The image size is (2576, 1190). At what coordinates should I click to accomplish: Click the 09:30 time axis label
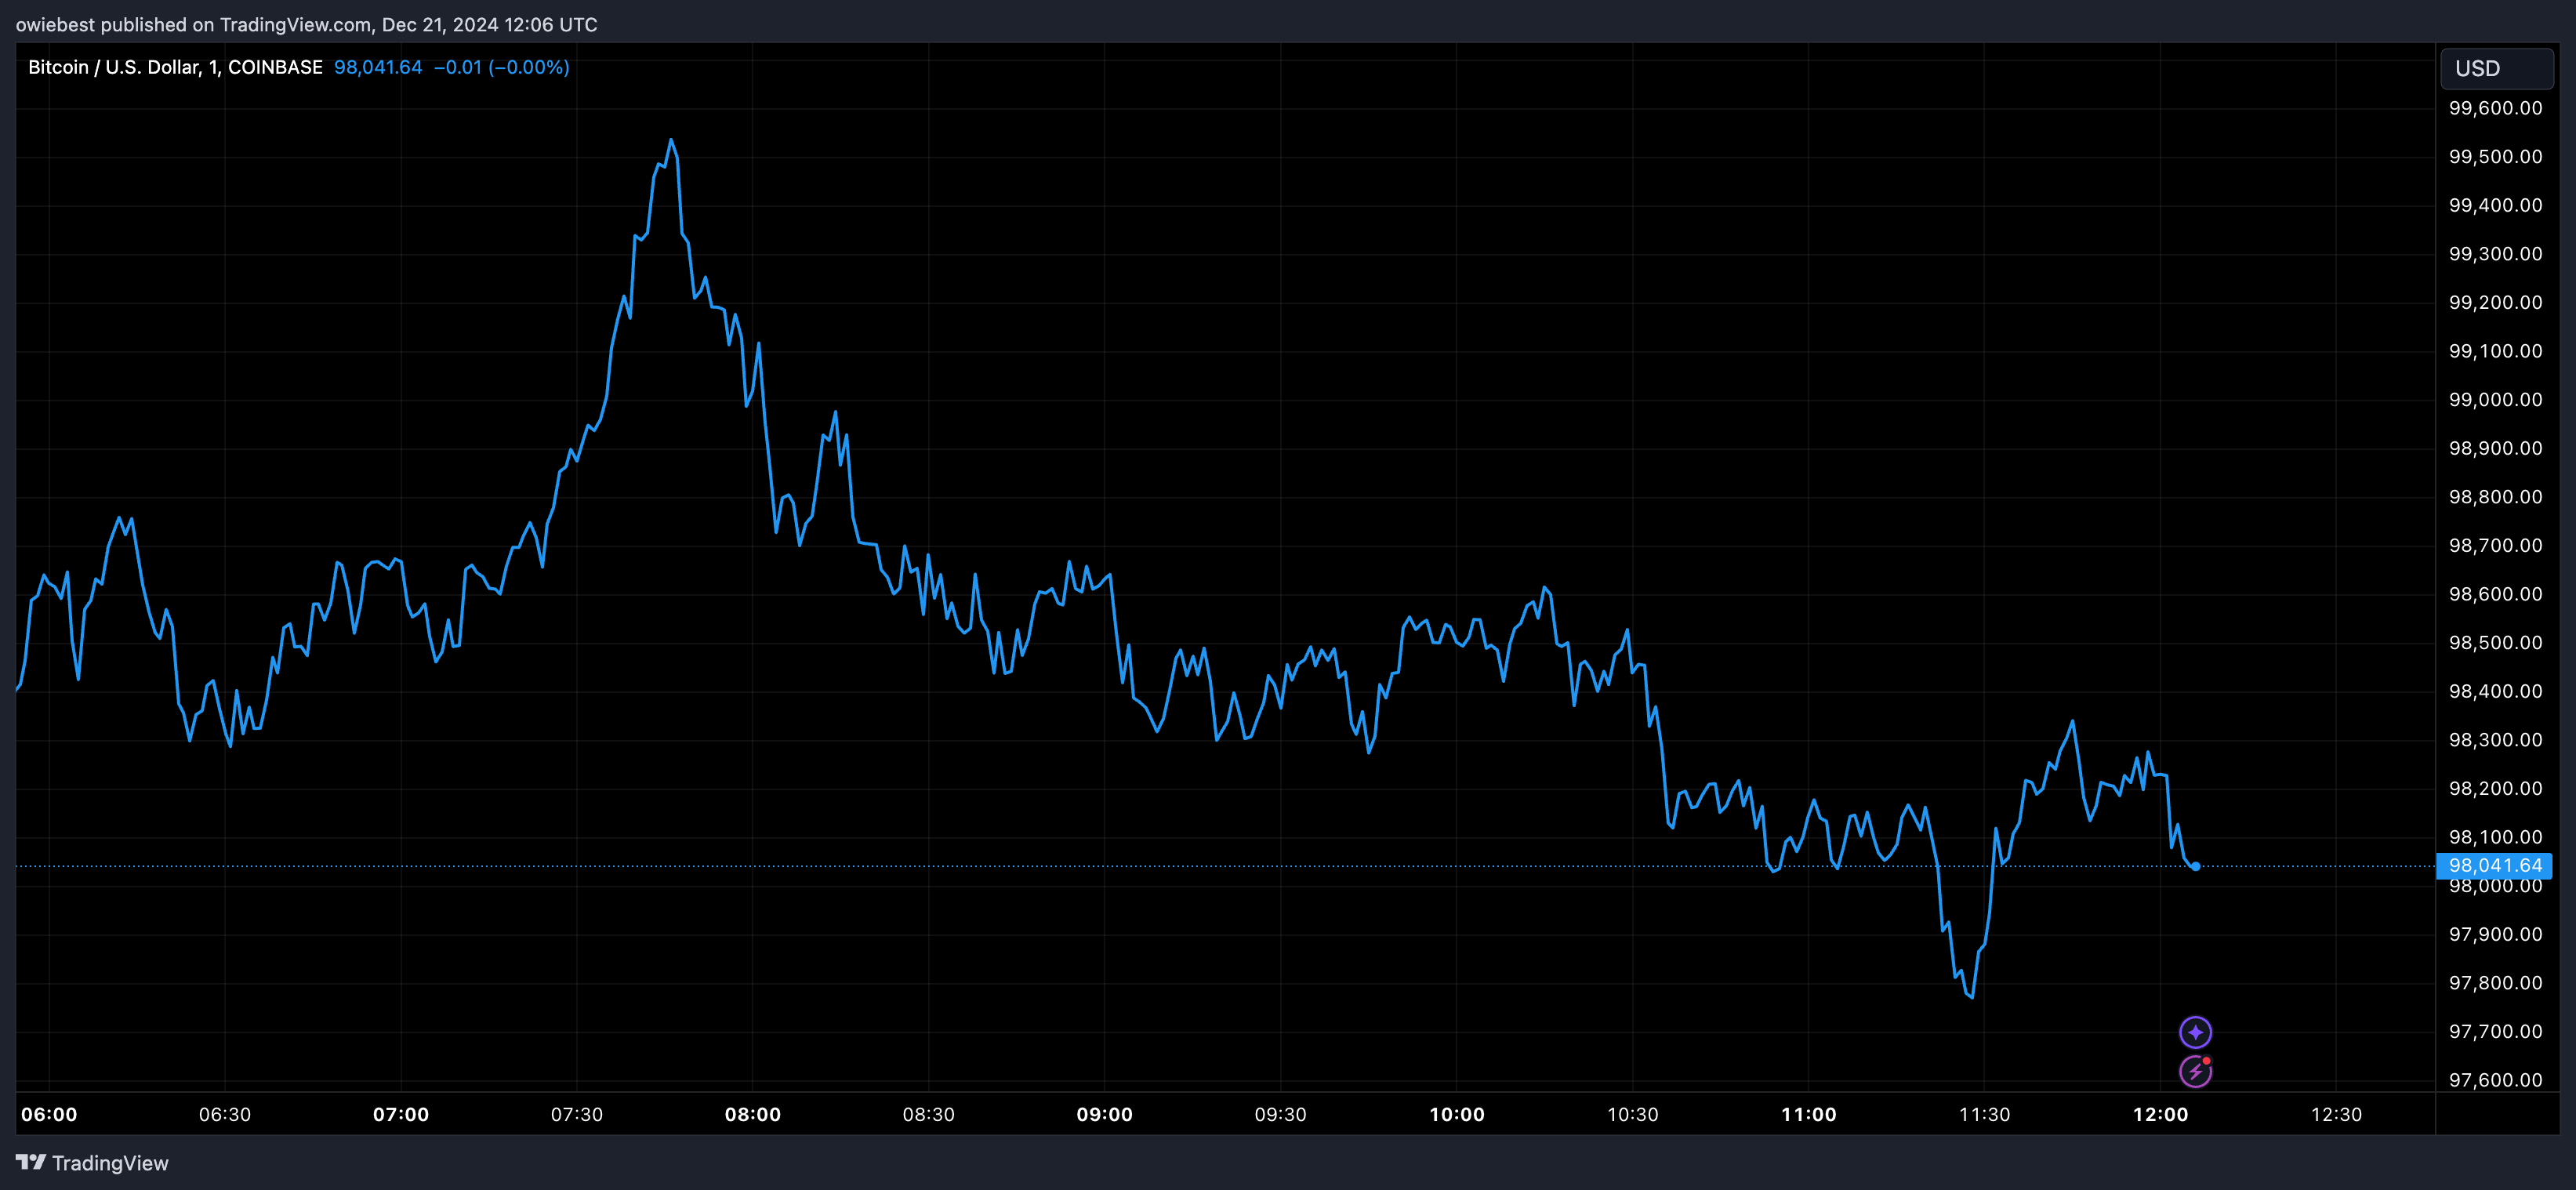click(x=1281, y=1114)
